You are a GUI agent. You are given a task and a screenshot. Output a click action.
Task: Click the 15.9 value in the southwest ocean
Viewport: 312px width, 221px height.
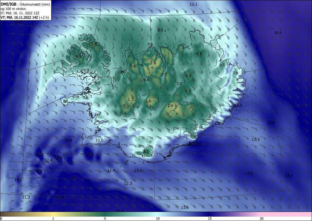click(x=39, y=155)
